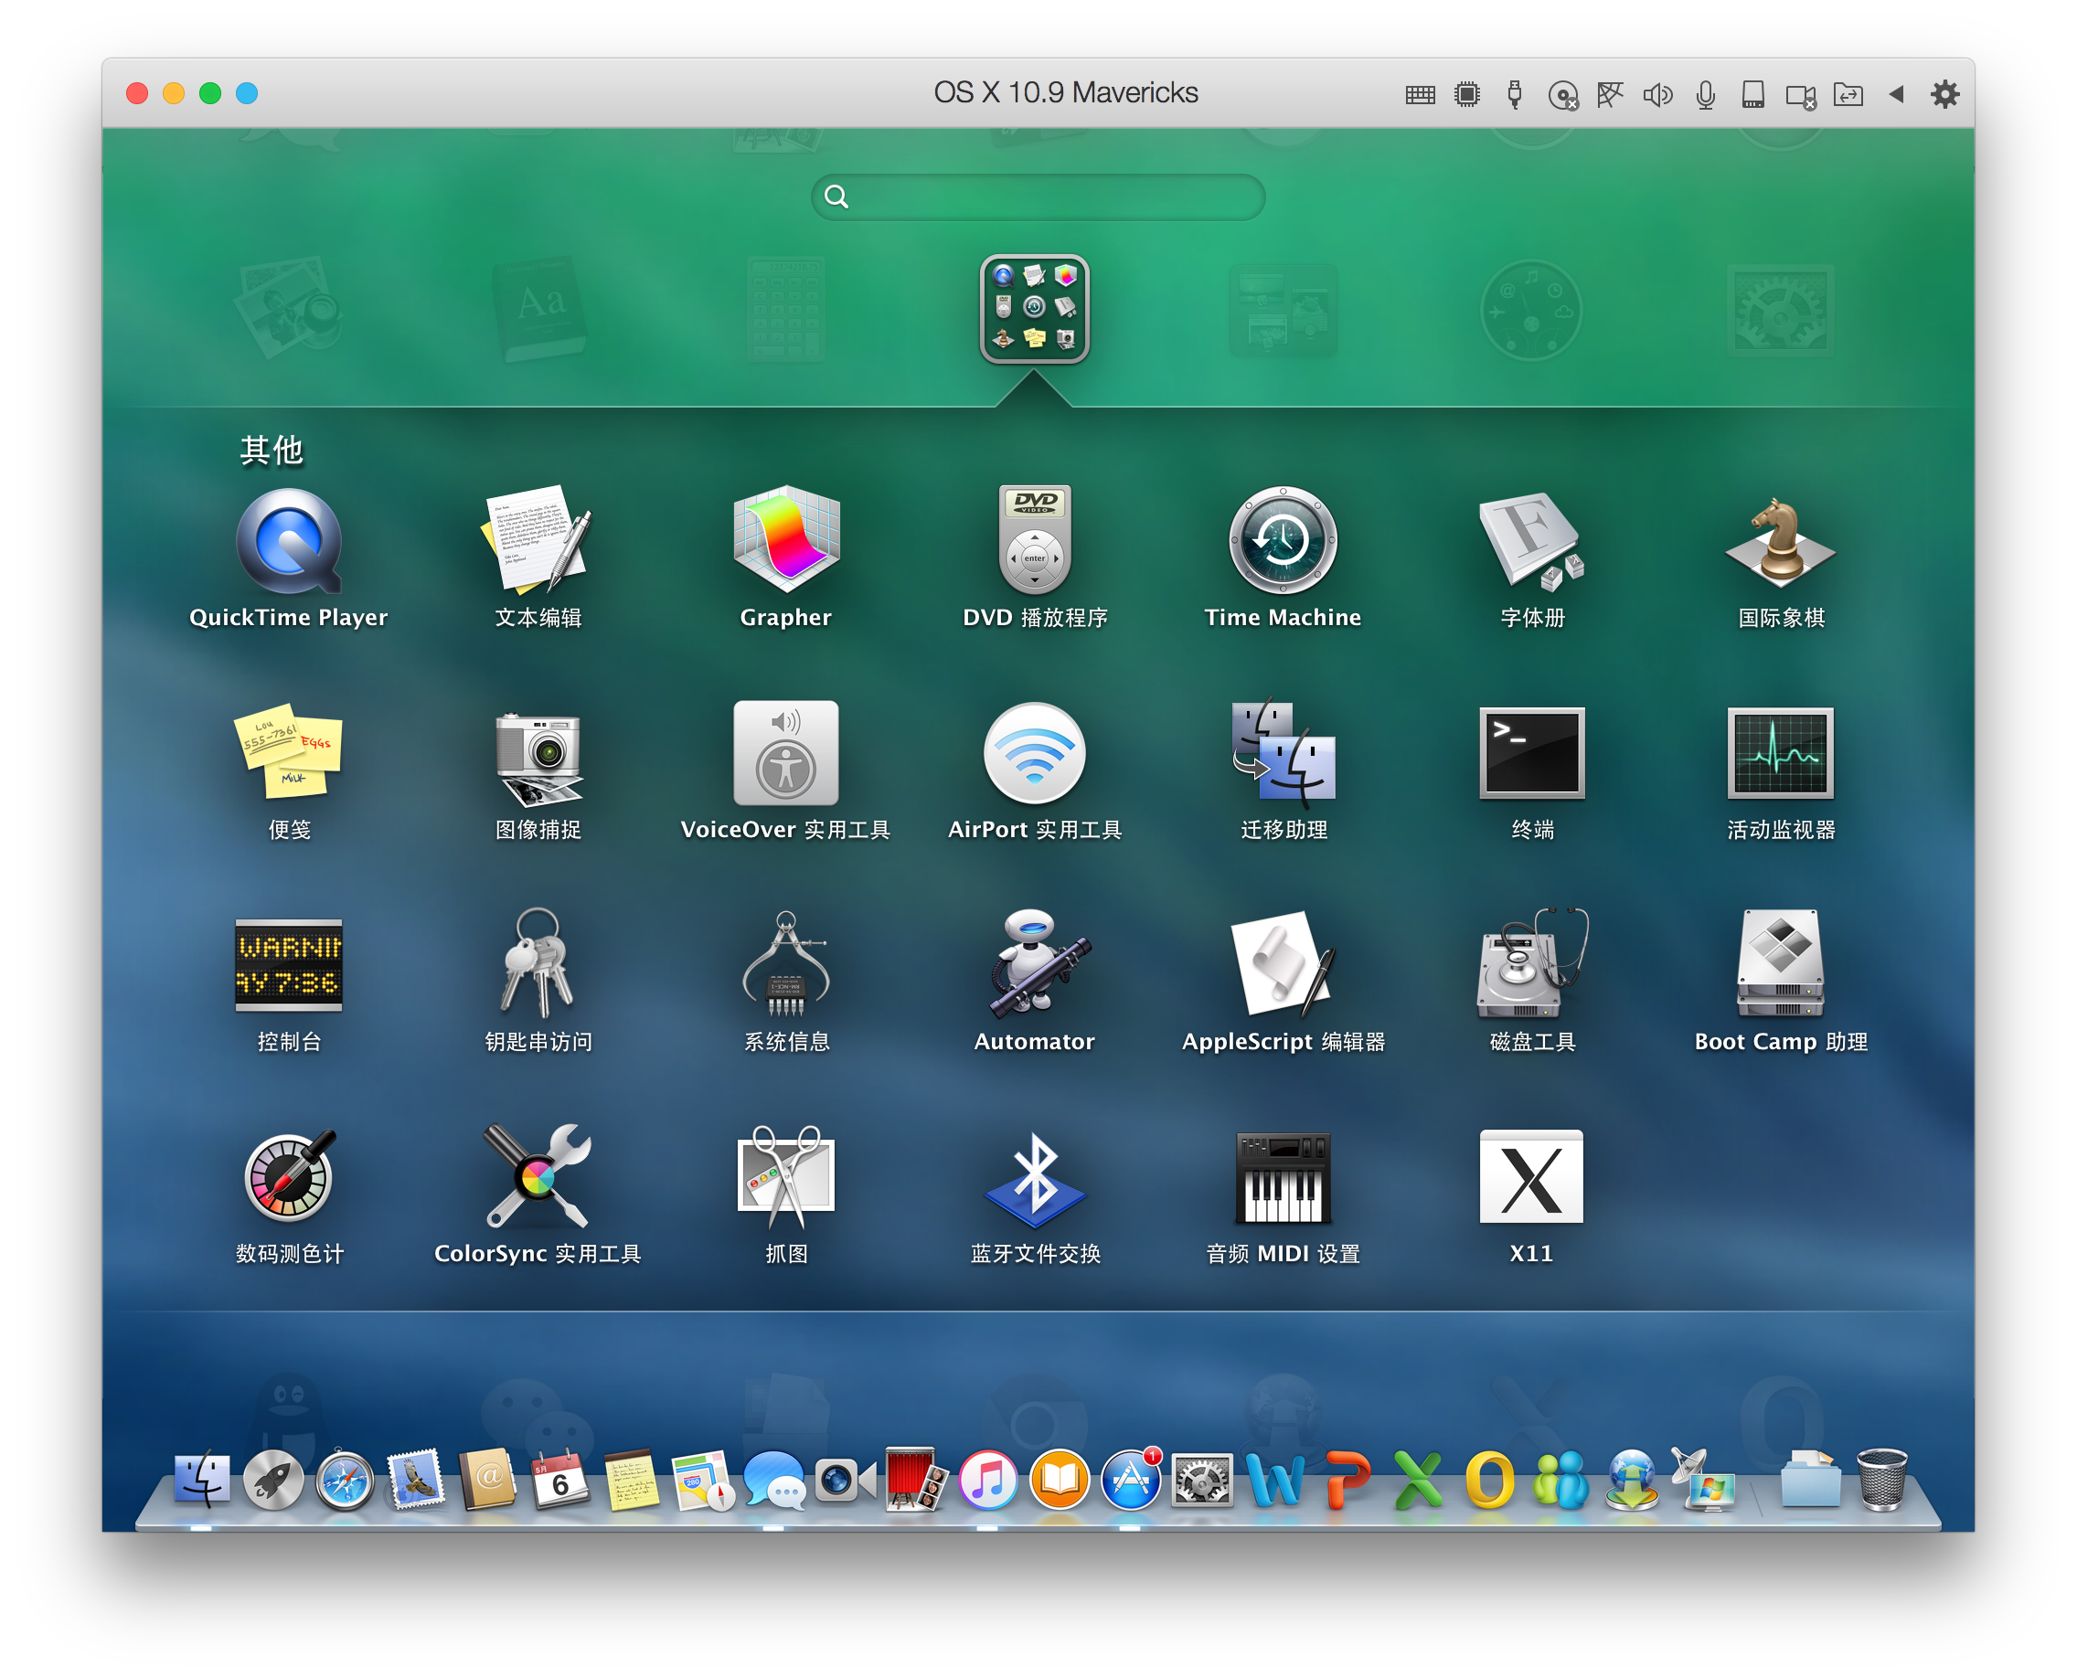Open Boot Camp 助理
The width and height of the screenshot is (2077, 1678).
pyautogui.click(x=1780, y=964)
